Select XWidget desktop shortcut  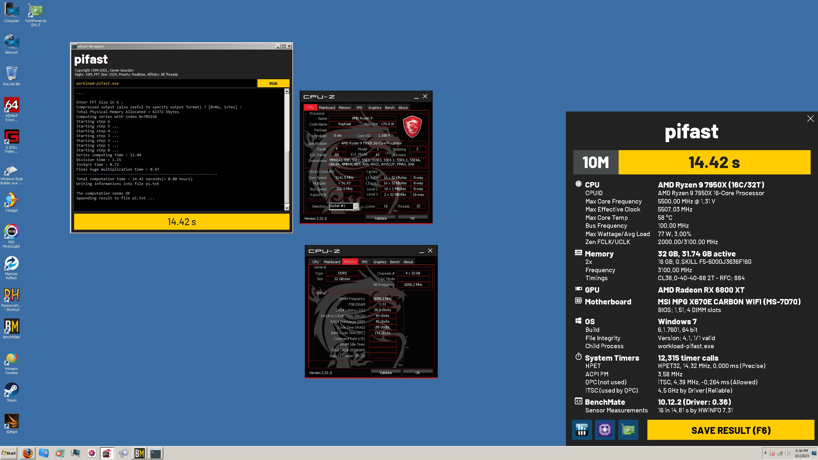pos(12,202)
